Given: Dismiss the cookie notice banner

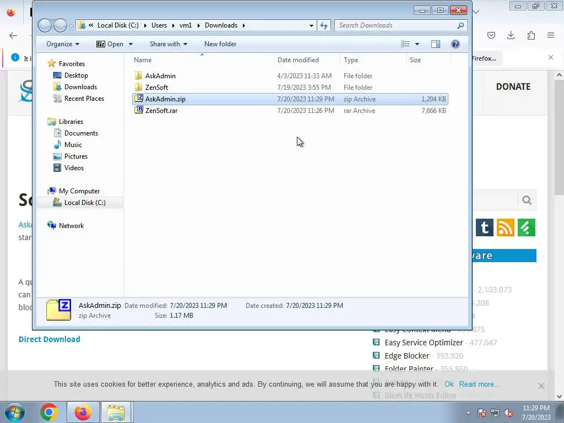Looking at the screenshot, I should pyautogui.click(x=541, y=386).
